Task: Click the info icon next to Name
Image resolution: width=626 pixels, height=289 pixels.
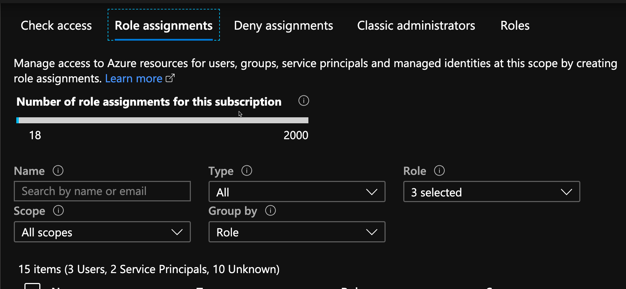Action: [x=58, y=171]
